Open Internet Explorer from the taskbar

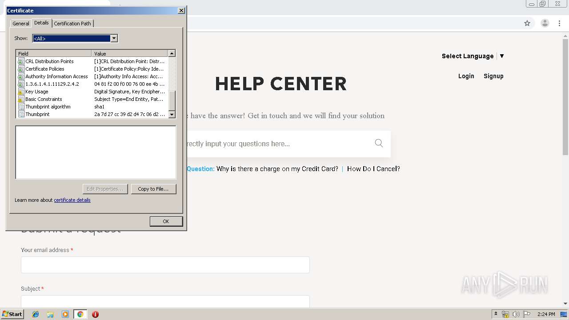tap(36, 314)
